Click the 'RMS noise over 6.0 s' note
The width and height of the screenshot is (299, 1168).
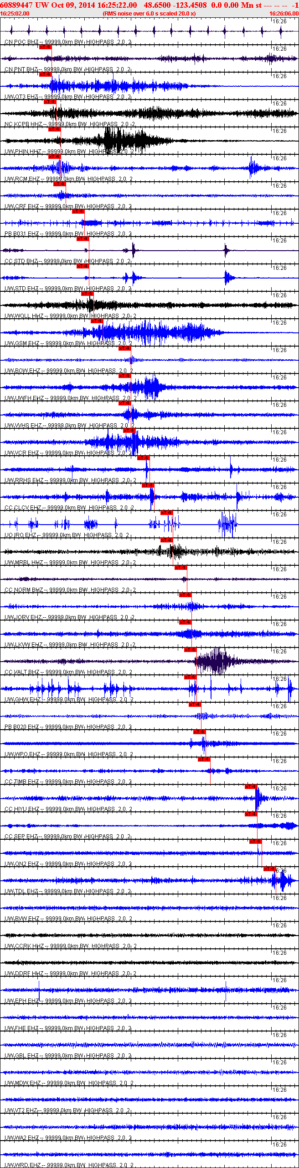tap(149, 13)
